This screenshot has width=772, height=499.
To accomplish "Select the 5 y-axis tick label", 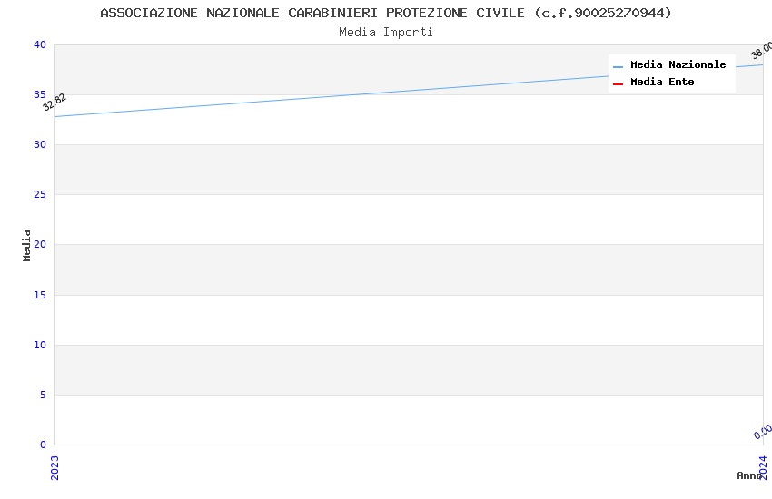I will (x=42, y=395).
